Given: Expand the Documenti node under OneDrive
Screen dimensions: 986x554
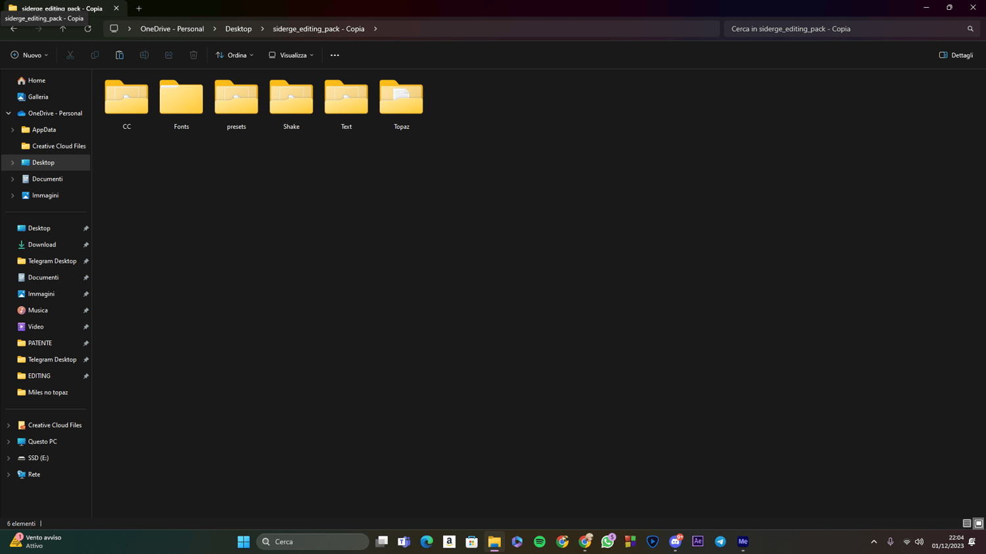Looking at the screenshot, I should [12, 179].
